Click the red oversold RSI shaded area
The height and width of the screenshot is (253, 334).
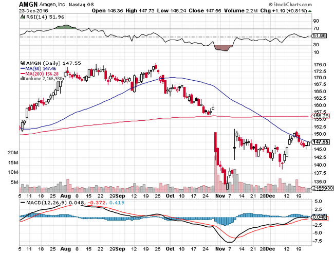click(x=223, y=48)
